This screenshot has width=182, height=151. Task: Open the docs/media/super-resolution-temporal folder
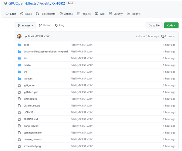tap(45, 52)
